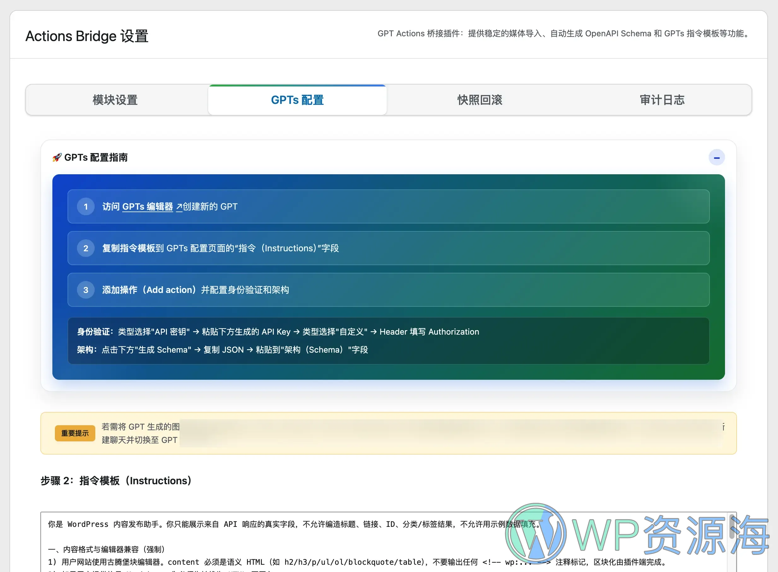Select the active GPTs 配置 tab

coord(297,100)
